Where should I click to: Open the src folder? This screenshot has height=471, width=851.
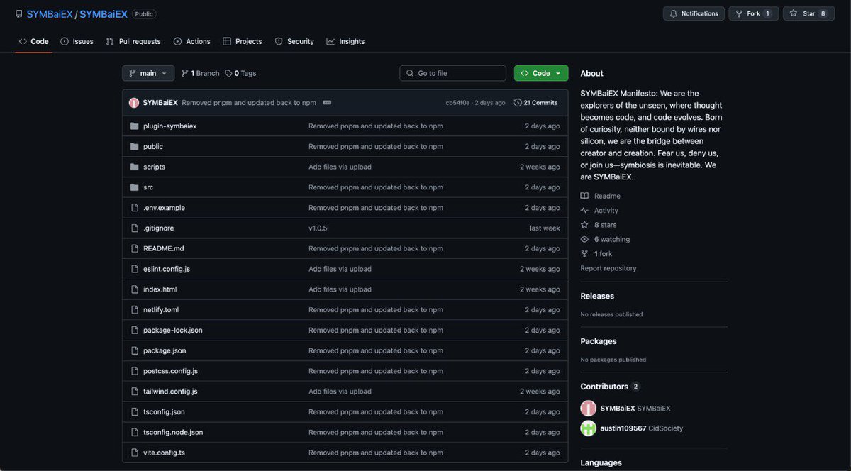tap(148, 187)
